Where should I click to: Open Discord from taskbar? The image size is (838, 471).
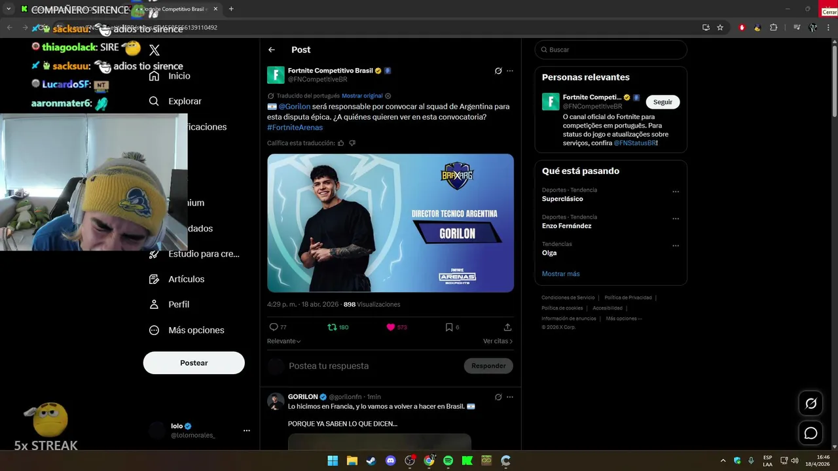391,461
